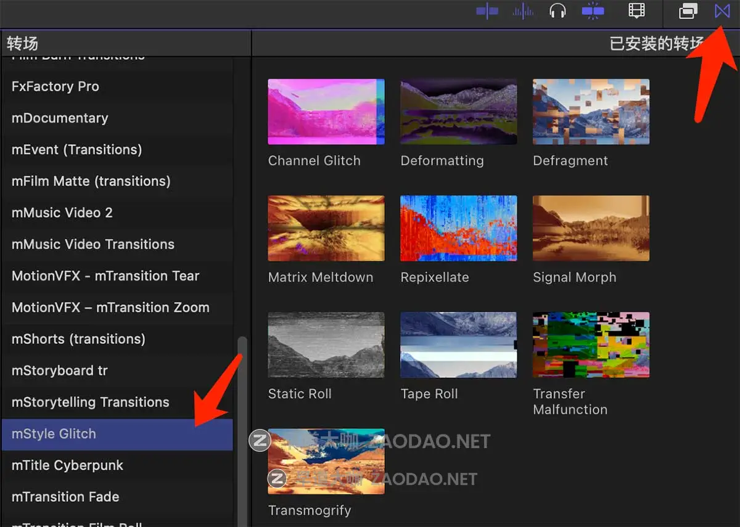Select the Transfer Malfunction transition thumbnail
Viewport: 740px width, 527px height.
591,345
